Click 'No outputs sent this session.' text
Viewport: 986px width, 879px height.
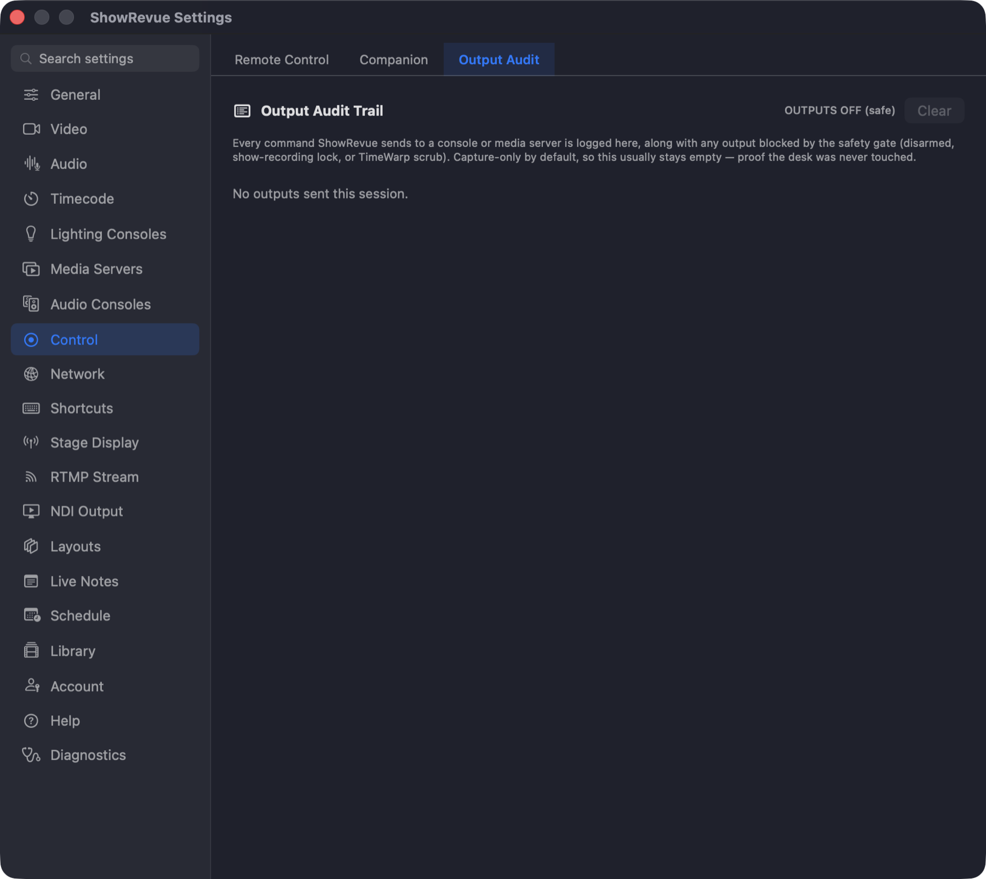[320, 194]
